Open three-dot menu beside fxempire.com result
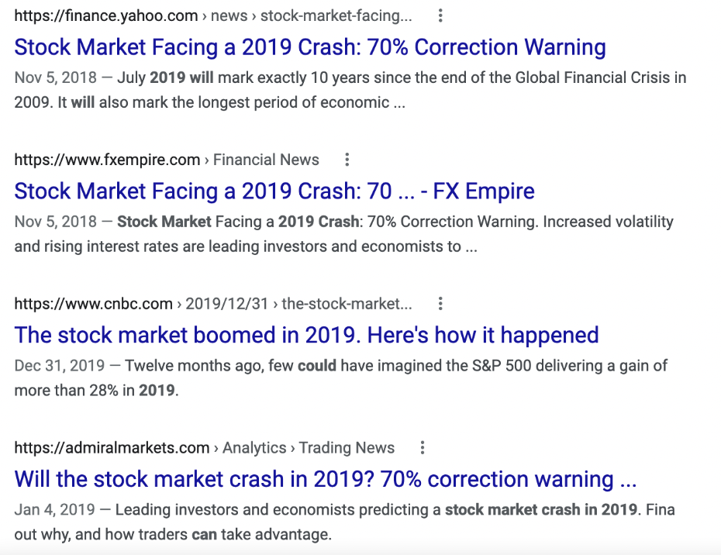This screenshot has height=555, width=721. click(347, 160)
